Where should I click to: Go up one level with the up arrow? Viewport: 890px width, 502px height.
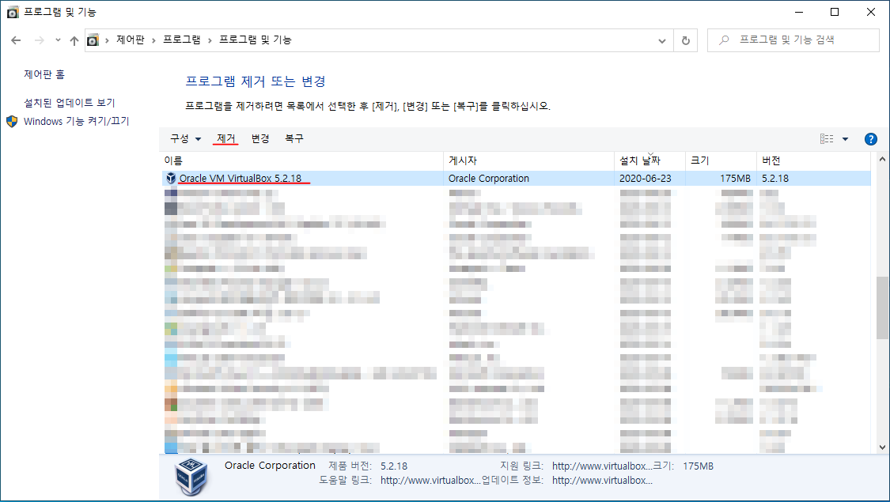74,40
